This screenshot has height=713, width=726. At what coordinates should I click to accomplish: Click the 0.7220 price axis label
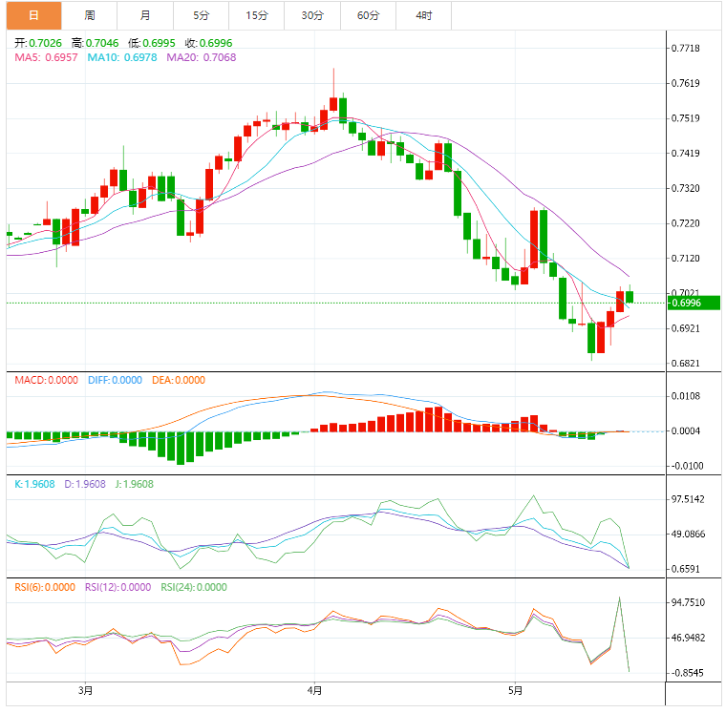pos(686,223)
